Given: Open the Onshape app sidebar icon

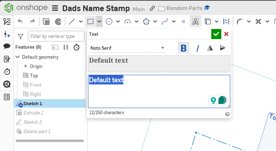Looking at the screenshot, I should click(7, 84).
